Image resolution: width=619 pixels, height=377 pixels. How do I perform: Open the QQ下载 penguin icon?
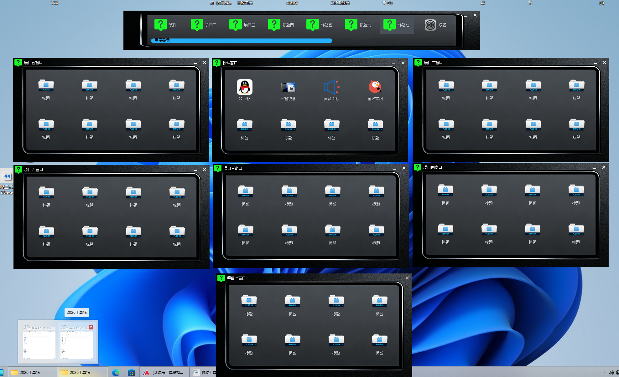click(x=244, y=87)
